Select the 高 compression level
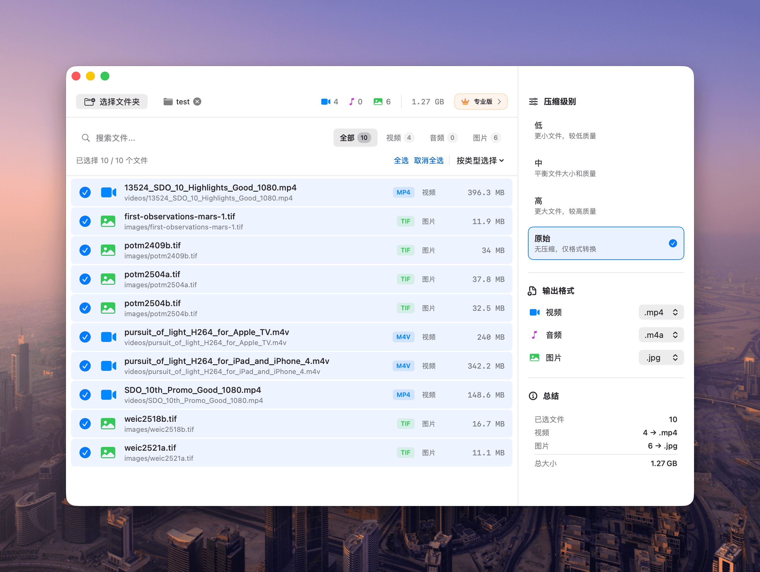This screenshot has width=760, height=572. (x=606, y=206)
